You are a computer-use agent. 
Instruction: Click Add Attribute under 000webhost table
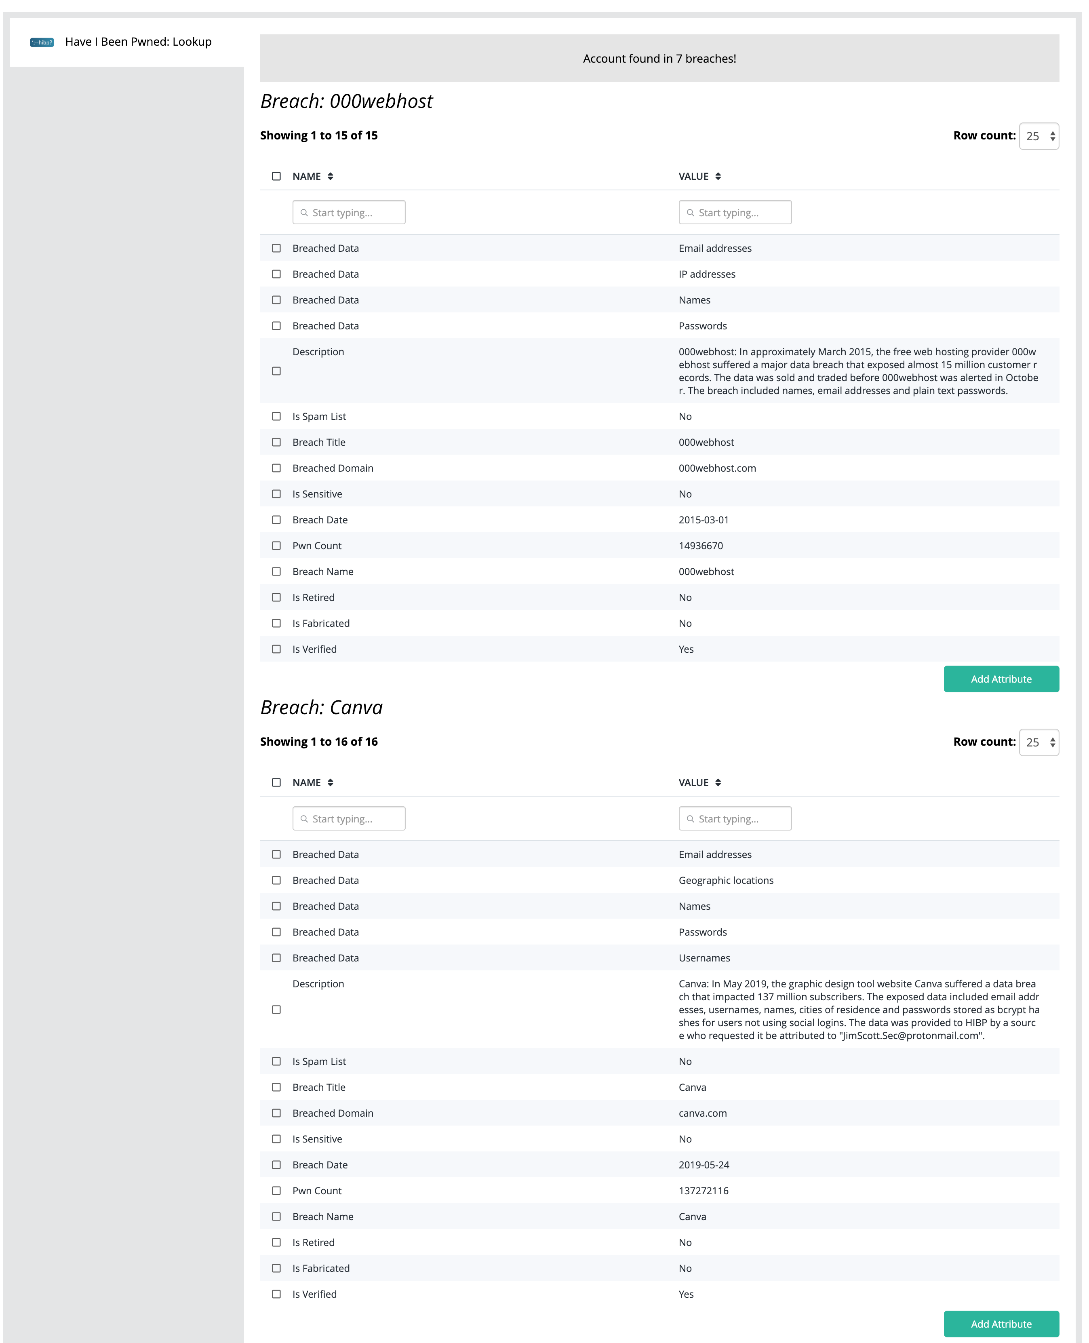pos(1001,679)
